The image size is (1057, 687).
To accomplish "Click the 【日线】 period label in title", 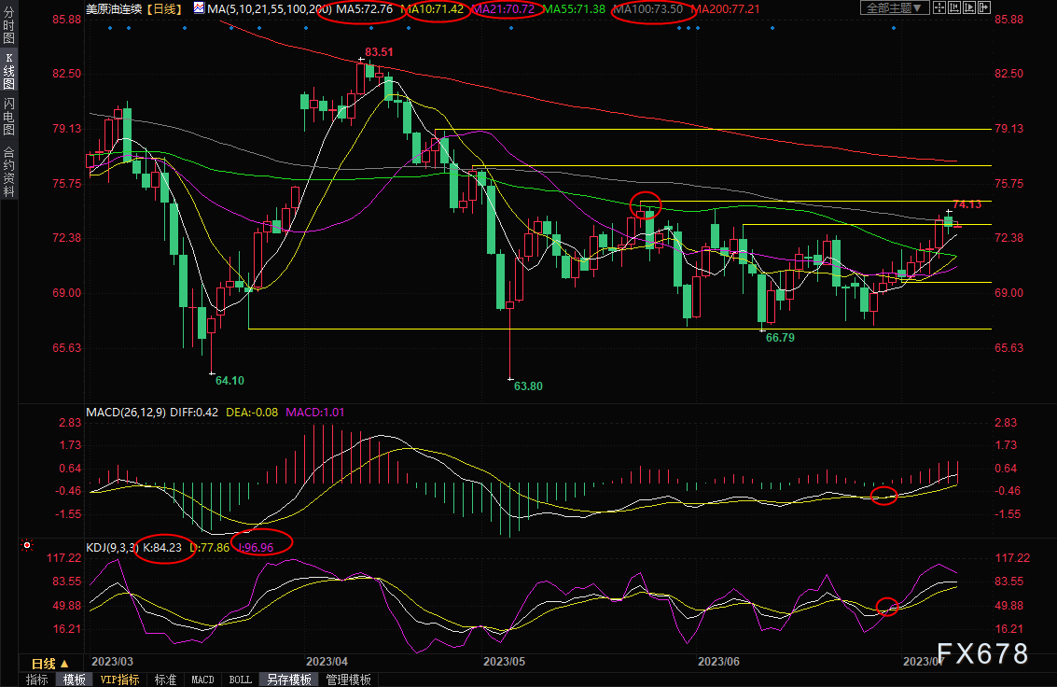I will click(x=165, y=8).
